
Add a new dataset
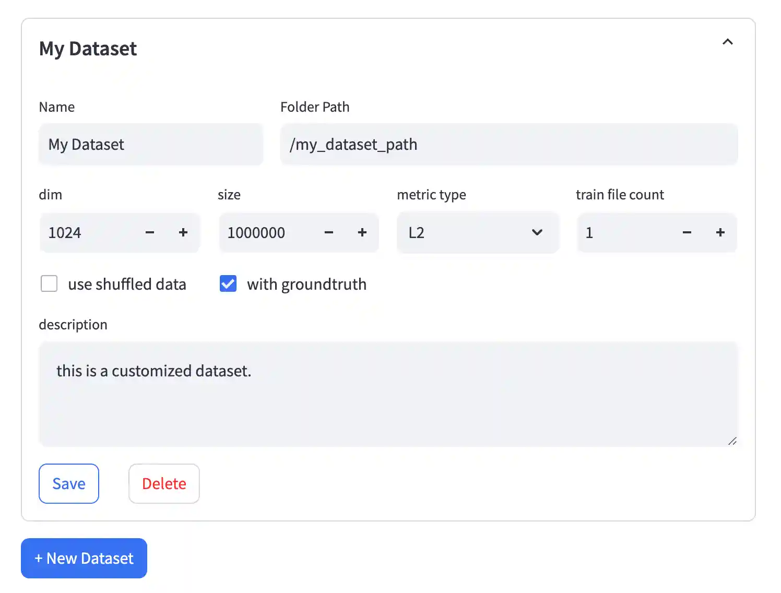click(x=84, y=558)
